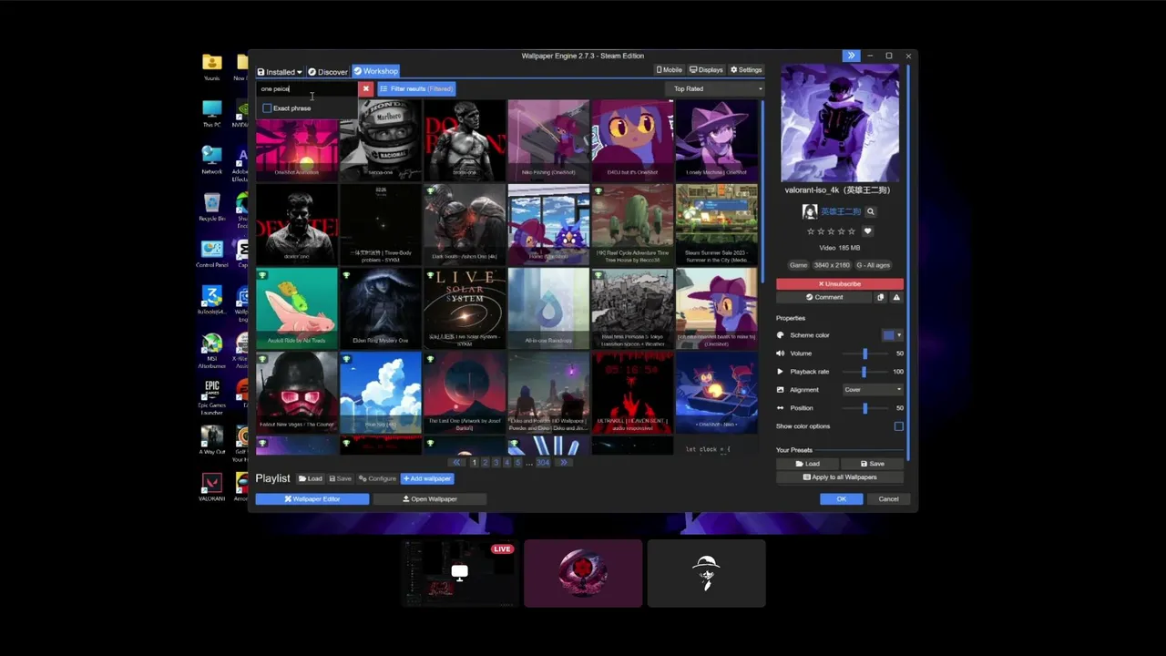This screenshot has width=1166, height=656.
Task: Open the author name link under the title
Action: point(840,211)
